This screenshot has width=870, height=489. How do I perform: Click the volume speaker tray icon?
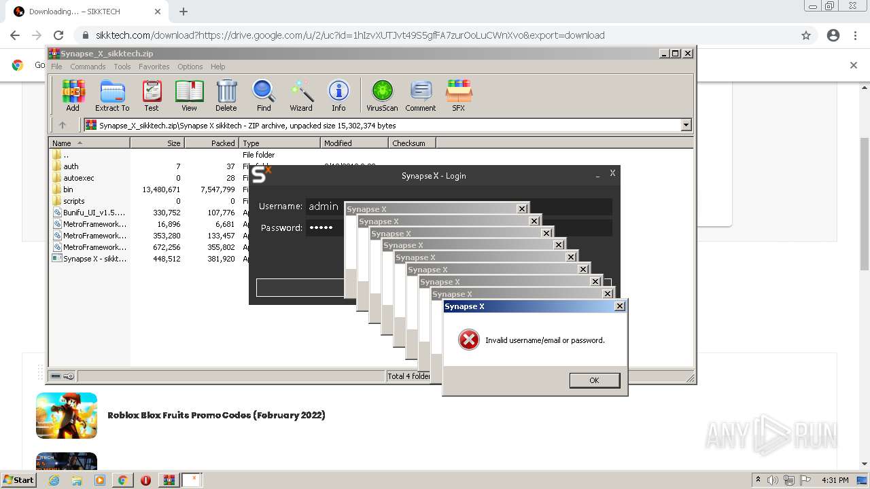(773, 480)
